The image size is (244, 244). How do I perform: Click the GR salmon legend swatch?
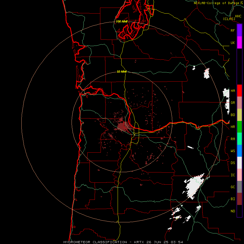tap(239, 103)
